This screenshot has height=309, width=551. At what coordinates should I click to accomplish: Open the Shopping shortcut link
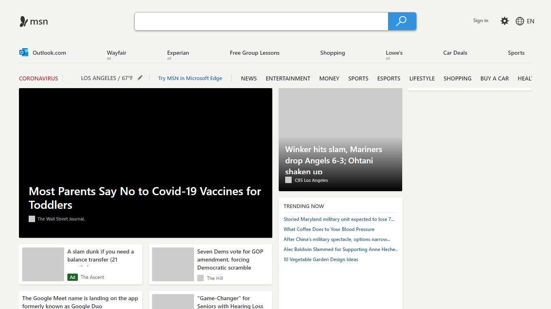coord(332,53)
